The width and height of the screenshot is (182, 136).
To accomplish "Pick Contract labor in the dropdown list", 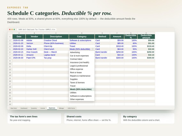I will [x=82, y=59].
